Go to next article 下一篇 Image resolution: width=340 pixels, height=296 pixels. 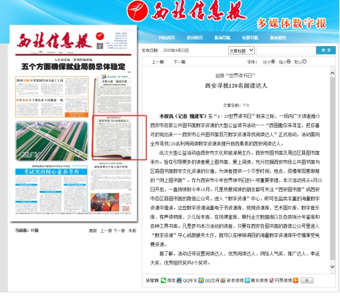pos(179,62)
